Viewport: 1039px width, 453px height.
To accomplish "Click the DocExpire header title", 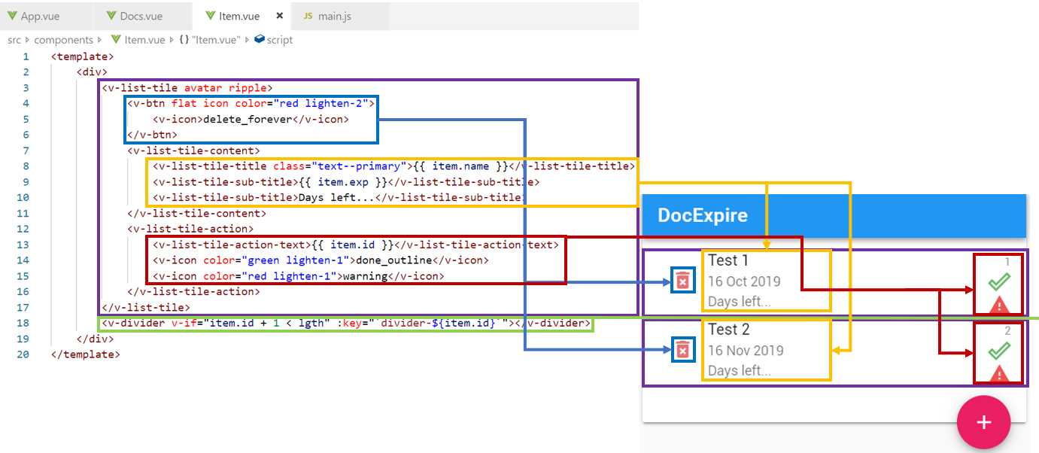I will (x=701, y=214).
